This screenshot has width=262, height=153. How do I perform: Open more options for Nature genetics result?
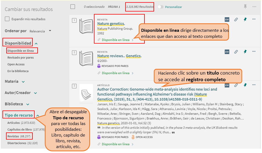254,19
